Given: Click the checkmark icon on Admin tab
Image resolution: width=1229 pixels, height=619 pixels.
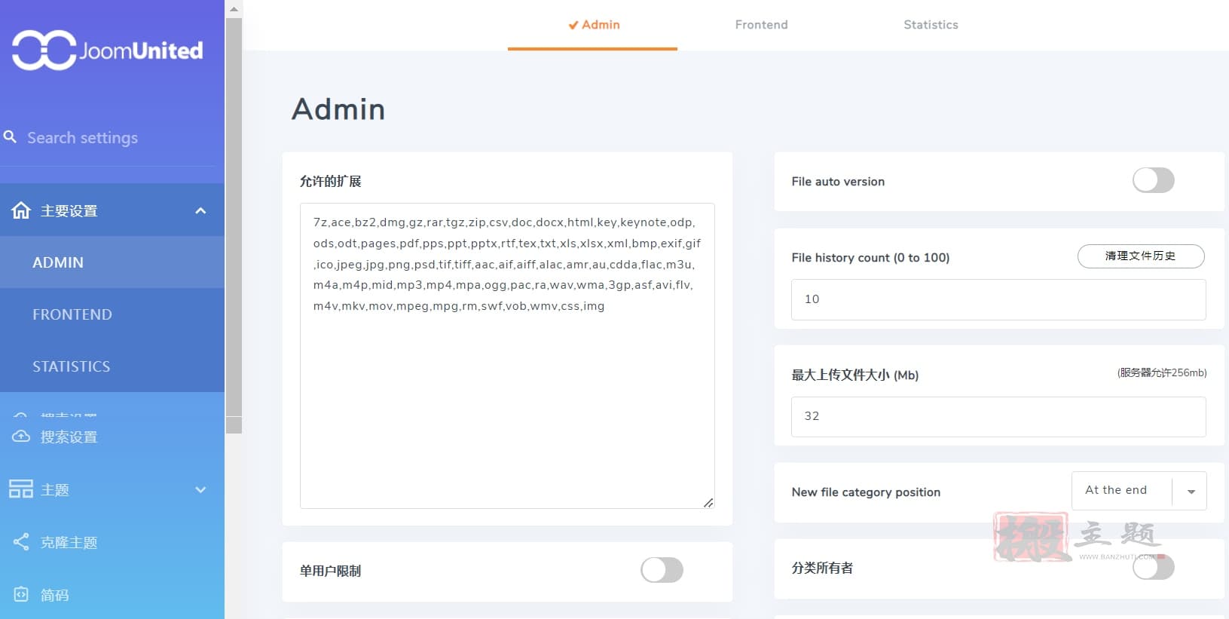Looking at the screenshot, I should pos(573,25).
